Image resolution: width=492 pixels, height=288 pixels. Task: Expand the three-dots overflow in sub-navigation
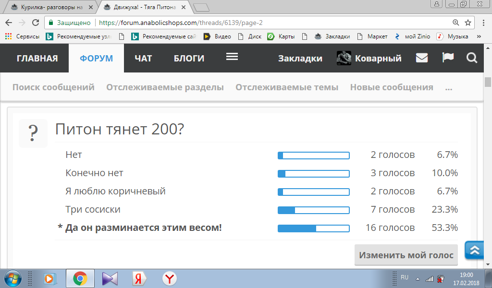[x=449, y=87]
